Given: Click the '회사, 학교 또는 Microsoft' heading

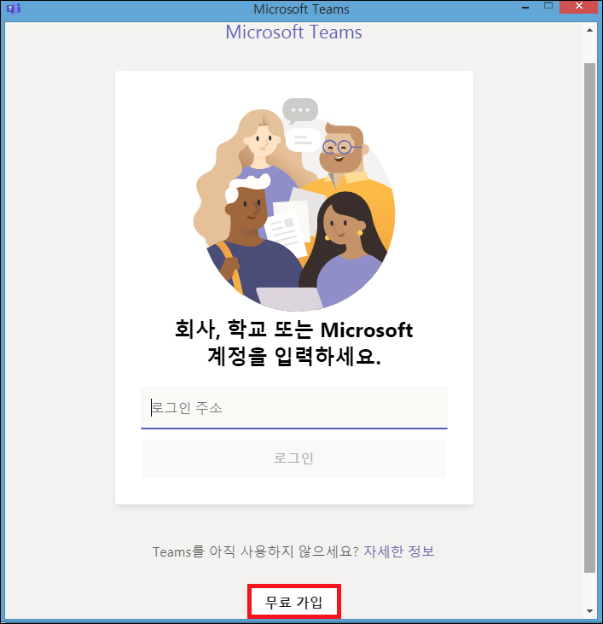Looking at the screenshot, I should (x=294, y=329).
